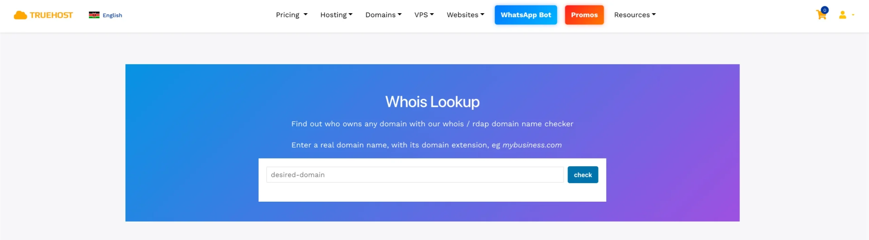Click the Whois Lookup heading

coord(432,102)
